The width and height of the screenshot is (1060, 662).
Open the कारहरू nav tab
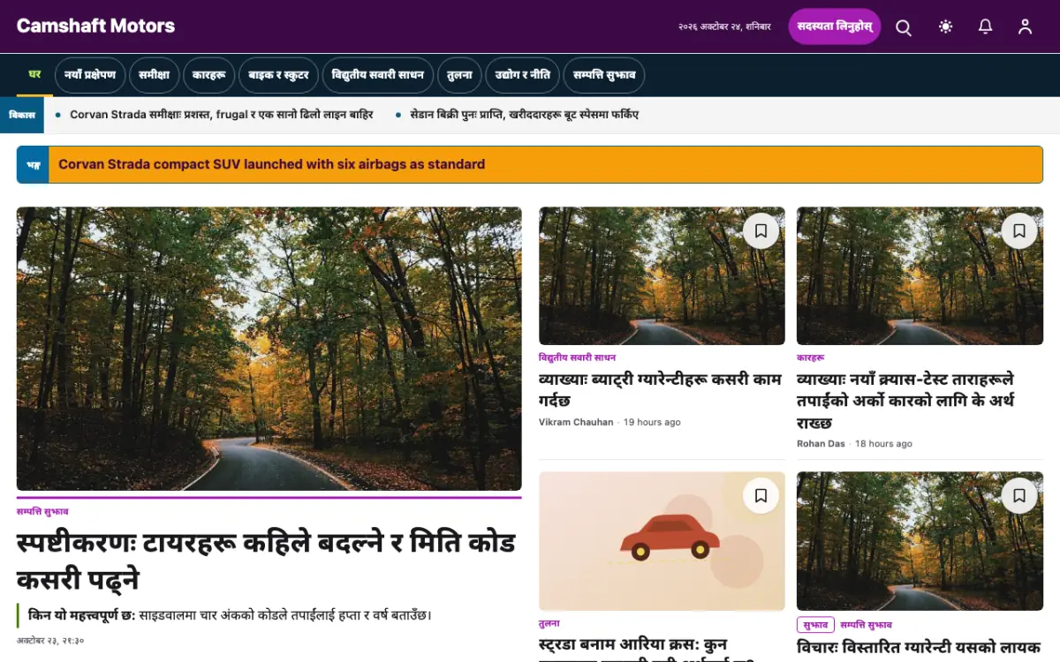[x=209, y=75]
